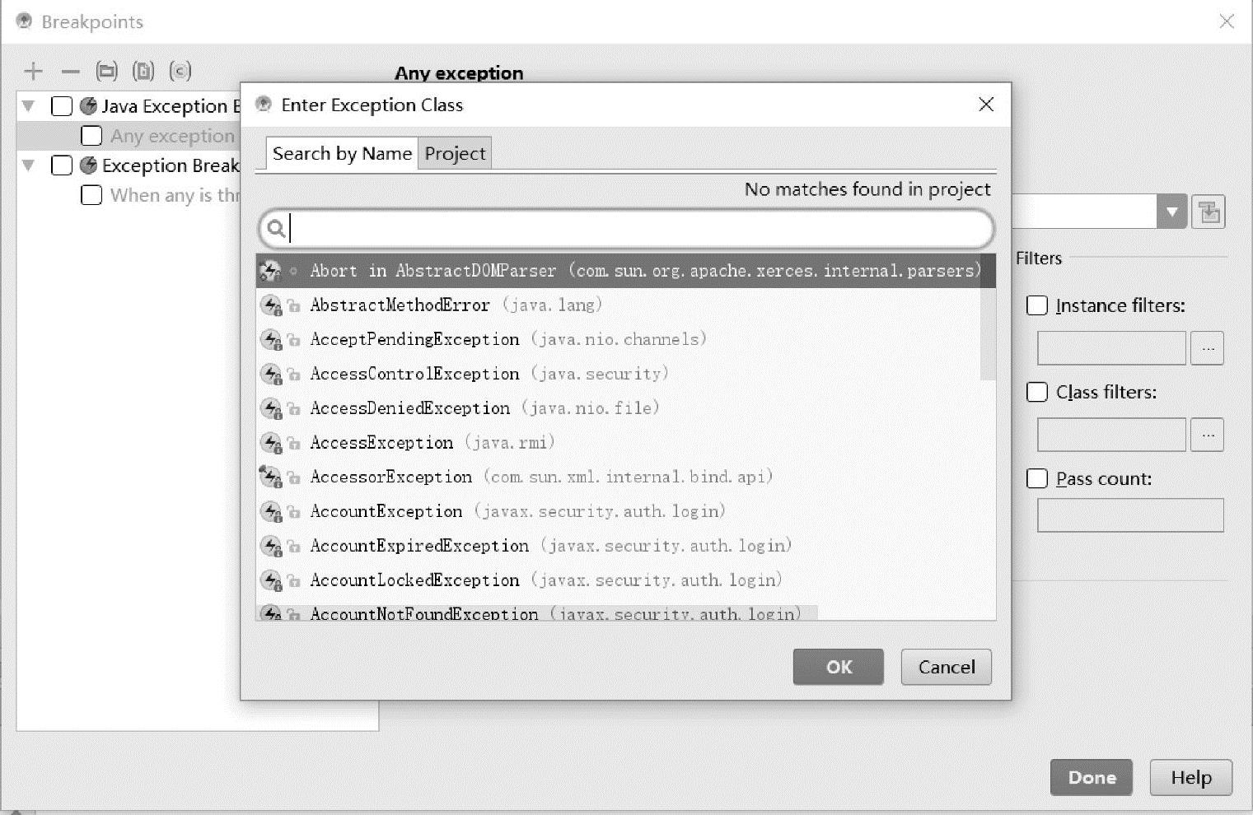Click the icon right of the dropdown
The image size is (1253, 815).
(x=1209, y=212)
